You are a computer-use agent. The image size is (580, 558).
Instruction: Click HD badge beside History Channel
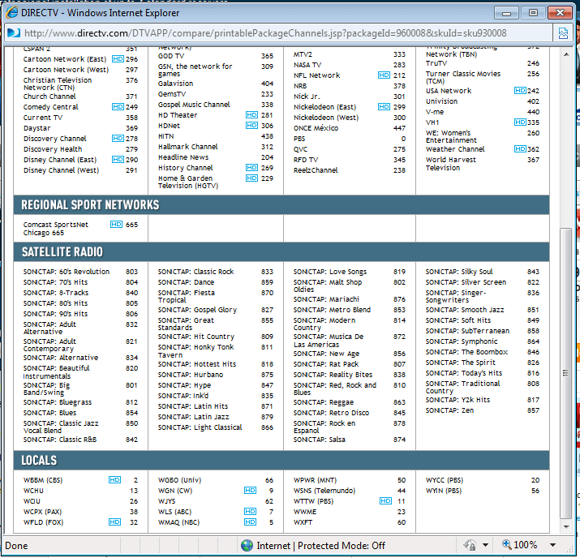tap(251, 168)
